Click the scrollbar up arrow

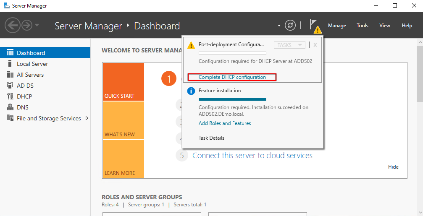pyautogui.click(x=420, y=42)
